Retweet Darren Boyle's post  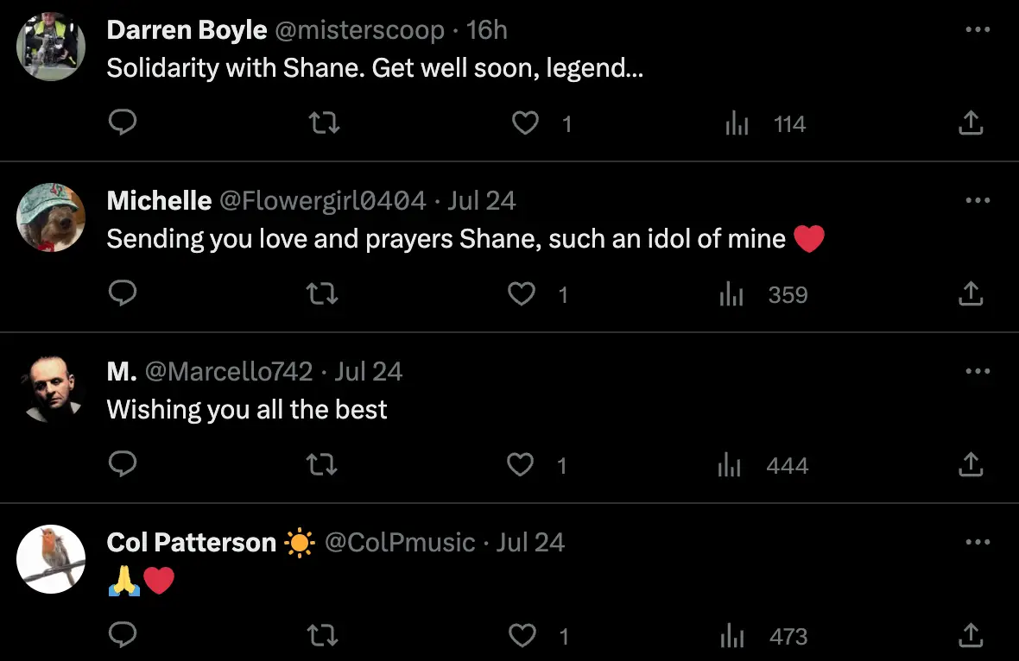(x=324, y=123)
